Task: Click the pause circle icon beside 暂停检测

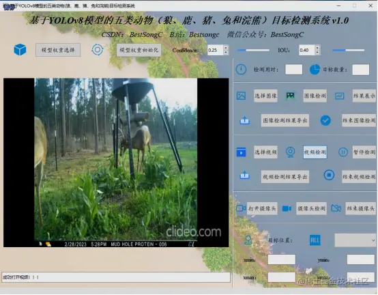Action: (x=343, y=152)
